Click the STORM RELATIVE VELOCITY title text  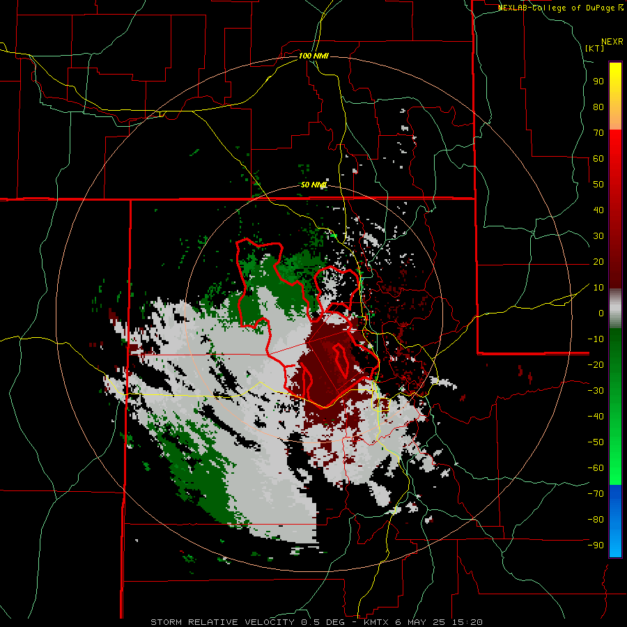click(222, 622)
